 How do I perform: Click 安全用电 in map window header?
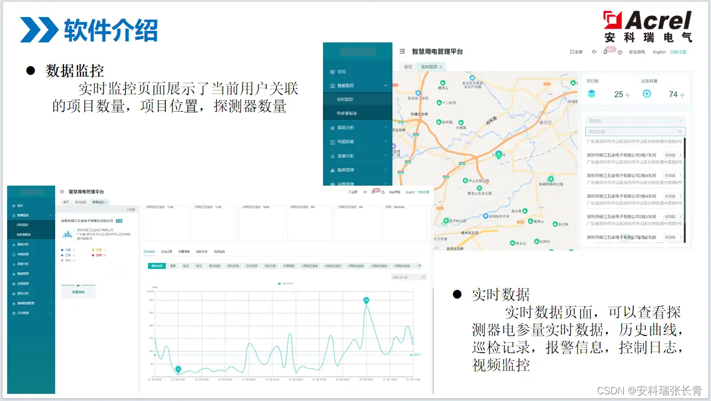pyautogui.click(x=637, y=52)
